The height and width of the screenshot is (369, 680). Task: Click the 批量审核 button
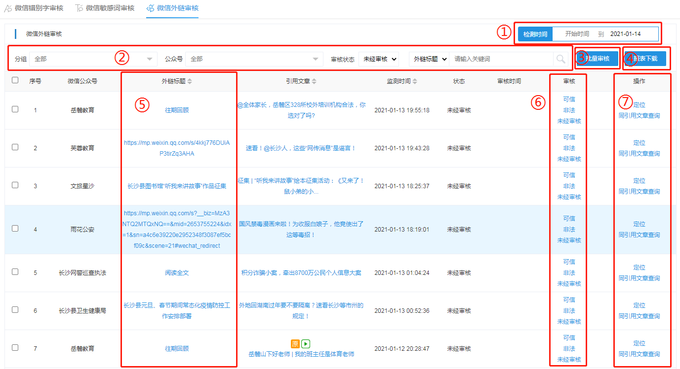(x=597, y=59)
